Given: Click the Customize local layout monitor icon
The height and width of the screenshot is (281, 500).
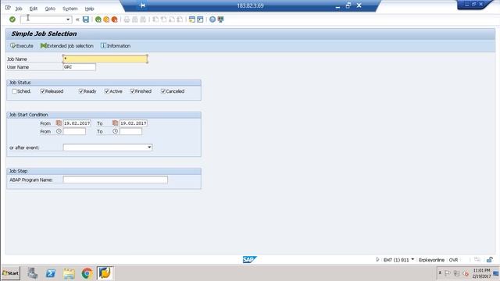Looking at the screenshot, I should coord(220,20).
